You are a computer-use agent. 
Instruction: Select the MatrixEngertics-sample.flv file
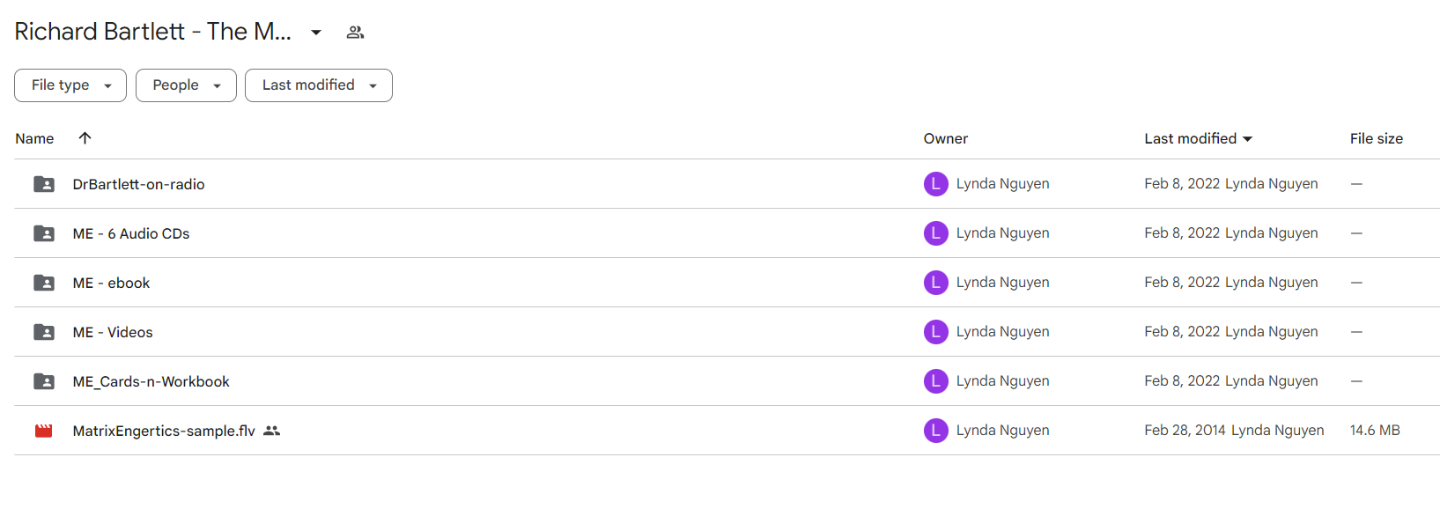pos(164,431)
